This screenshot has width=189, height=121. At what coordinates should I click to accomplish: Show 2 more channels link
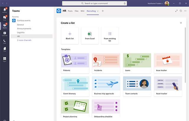tap(24, 40)
